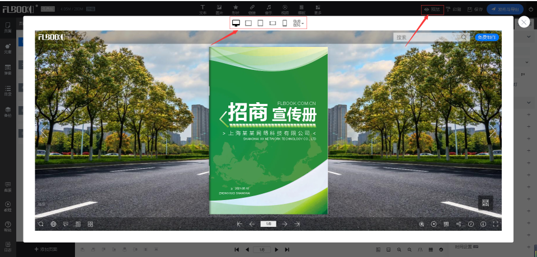Insert text with the 文本 tool
This screenshot has height=257, width=537.
point(202,9)
